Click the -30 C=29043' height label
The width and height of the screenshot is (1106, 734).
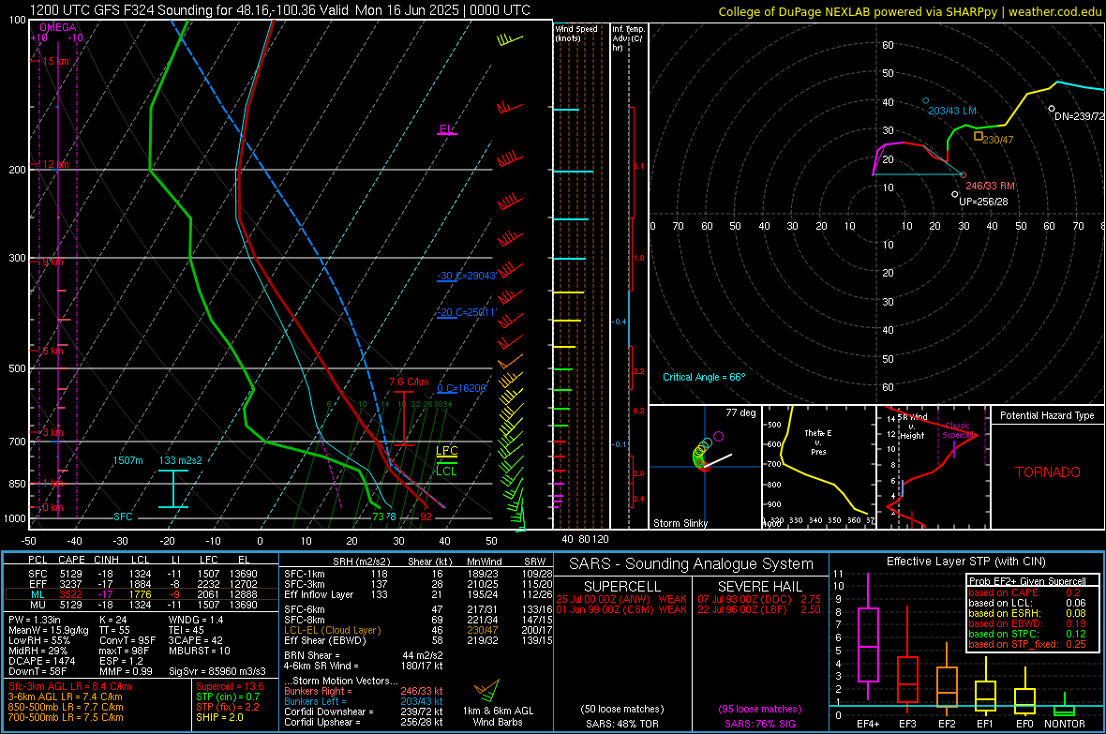pos(466,276)
